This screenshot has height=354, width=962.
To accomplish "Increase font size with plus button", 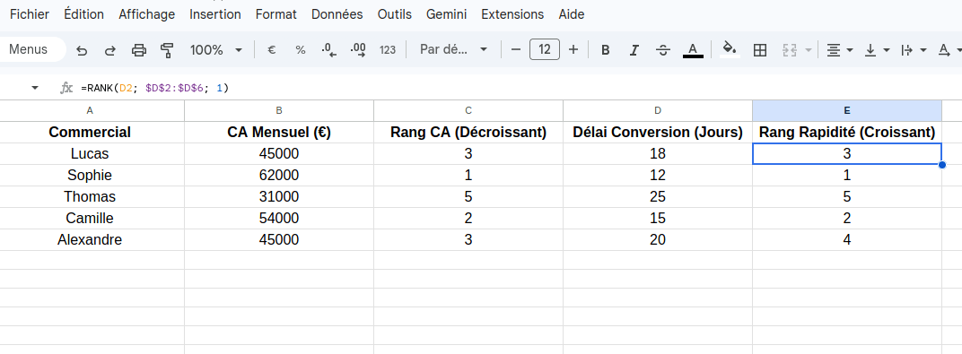I will pyautogui.click(x=573, y=49).
